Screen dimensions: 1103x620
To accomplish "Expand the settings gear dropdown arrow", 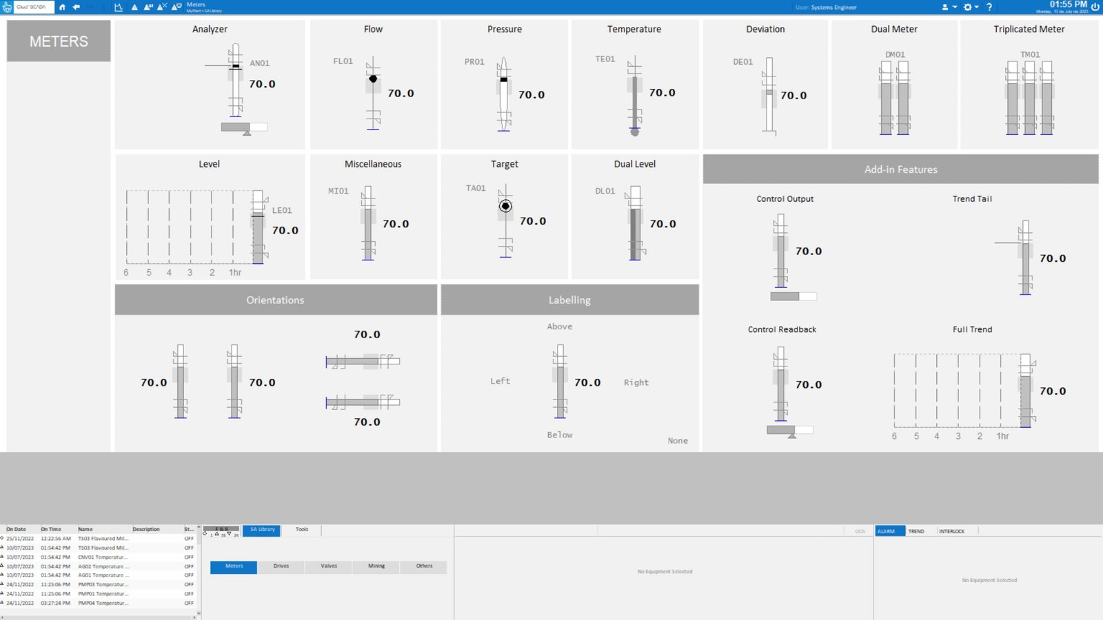I will pyautogui.click(x=977, y=7).
